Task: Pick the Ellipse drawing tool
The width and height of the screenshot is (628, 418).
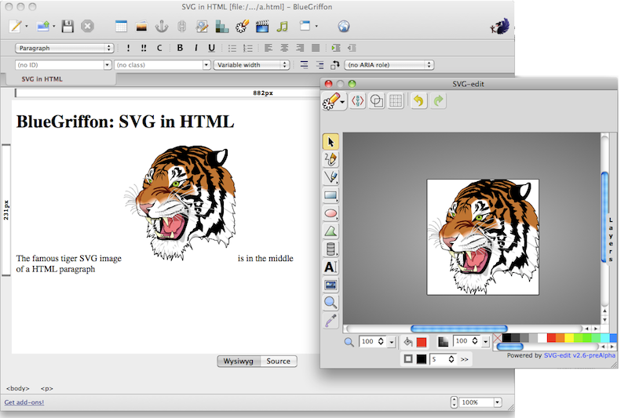Action: click(x=330, y=213)
